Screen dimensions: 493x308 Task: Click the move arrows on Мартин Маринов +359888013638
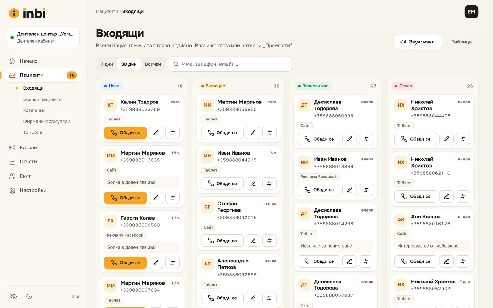pyautogui.click(x=173, y=198)
